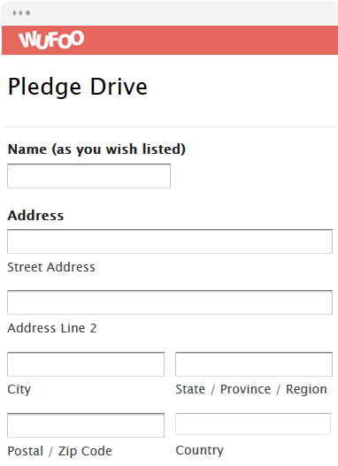
Task: Focus the Name (as you wish listed) field
Action: (x=88, y=176)
